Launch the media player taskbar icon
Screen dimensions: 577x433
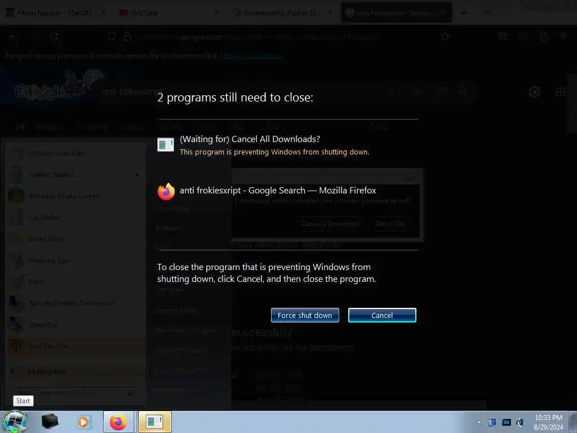[x=83, y=422]
